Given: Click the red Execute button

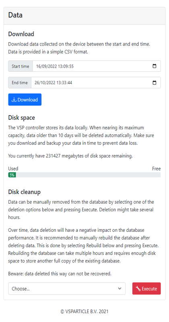Looking at the screenshot, I should [146, 289].
